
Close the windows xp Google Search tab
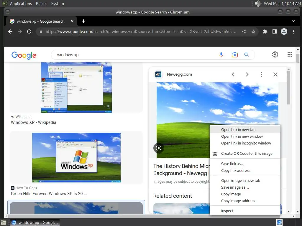point(72,21)
